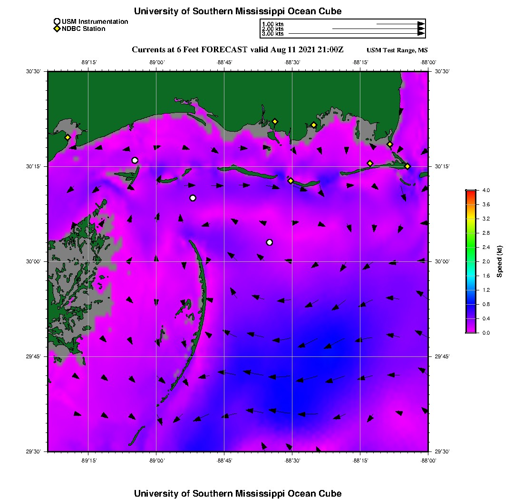Select the easternmost NDBC diamond on 30°15' line

tap(407, 166)
